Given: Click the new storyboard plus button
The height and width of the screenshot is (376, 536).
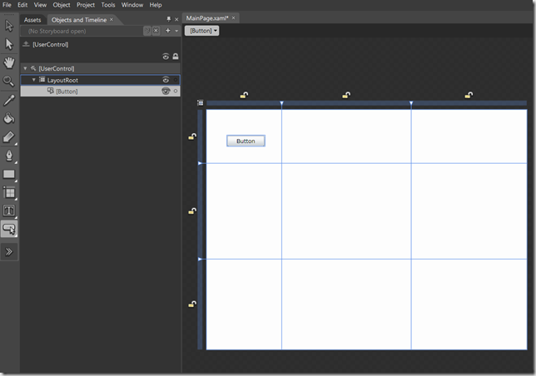Looking at the screenshot, I should [x=168, y=31].
